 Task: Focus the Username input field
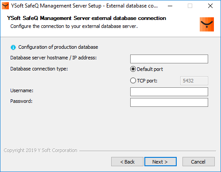(169, 92)
